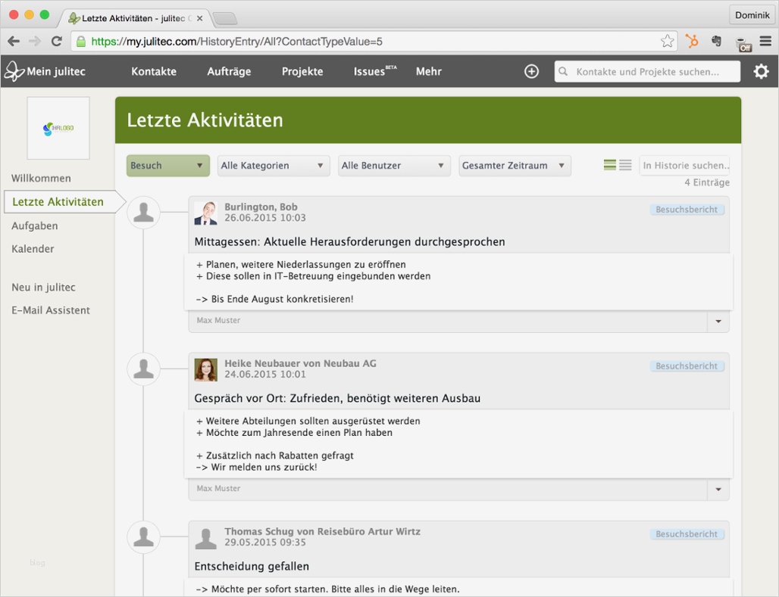The height and width of the screenshot is (597, 779).
Task: Open the Projekte menu
Action: point(302,71)
